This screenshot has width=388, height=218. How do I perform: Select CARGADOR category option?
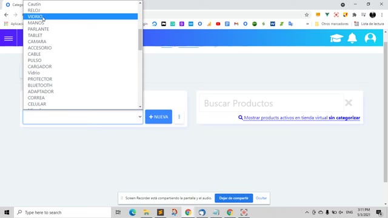(x=81, y=67)
